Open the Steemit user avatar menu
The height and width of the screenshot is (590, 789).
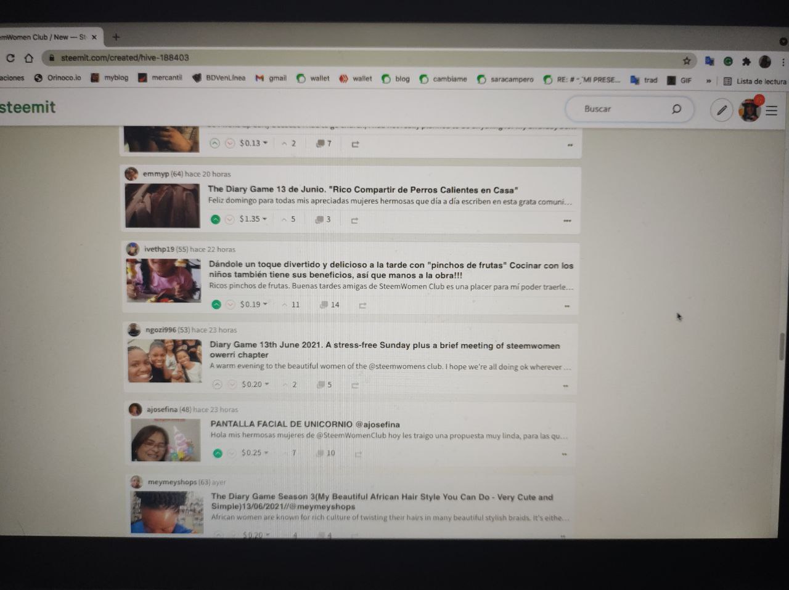click(x=750, y=110)
